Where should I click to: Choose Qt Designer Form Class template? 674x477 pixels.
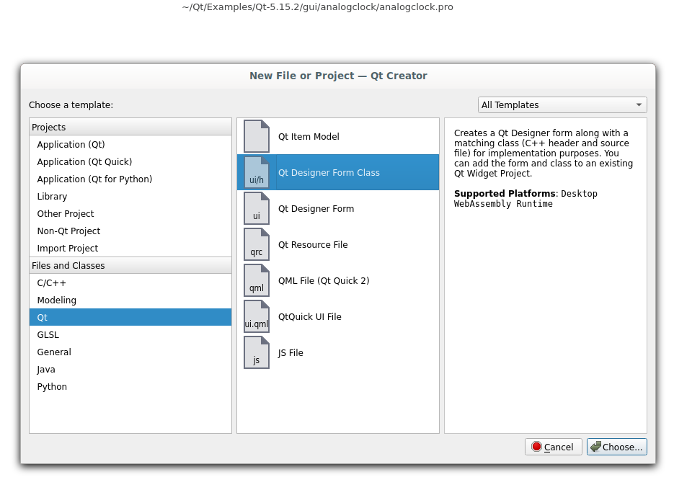[338, 172]
